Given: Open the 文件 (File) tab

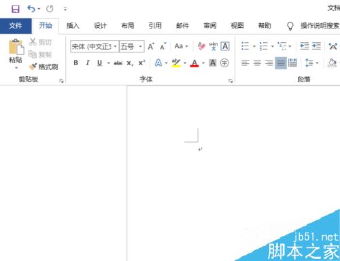Looking at the screenshot, I should pyautogui.click(x=16, y=26).
